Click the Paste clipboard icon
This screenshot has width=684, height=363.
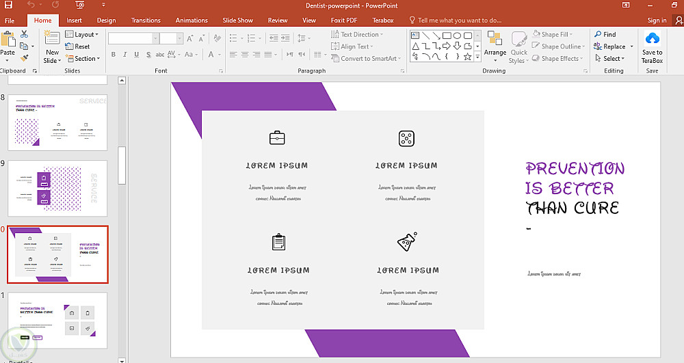pos(8,39)
